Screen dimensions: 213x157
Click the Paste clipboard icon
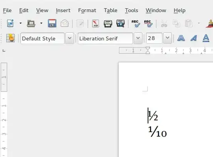(x=189, y=23)
